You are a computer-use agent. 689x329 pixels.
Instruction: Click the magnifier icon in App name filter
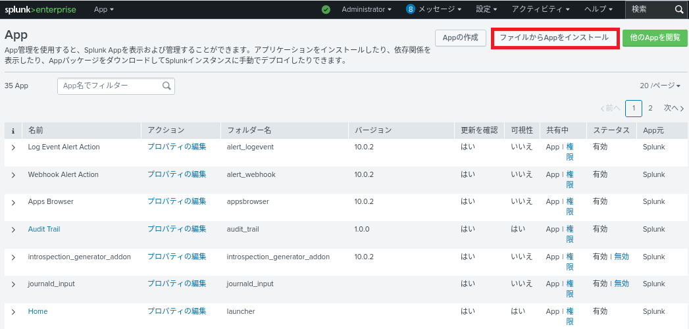click(166, 86)
